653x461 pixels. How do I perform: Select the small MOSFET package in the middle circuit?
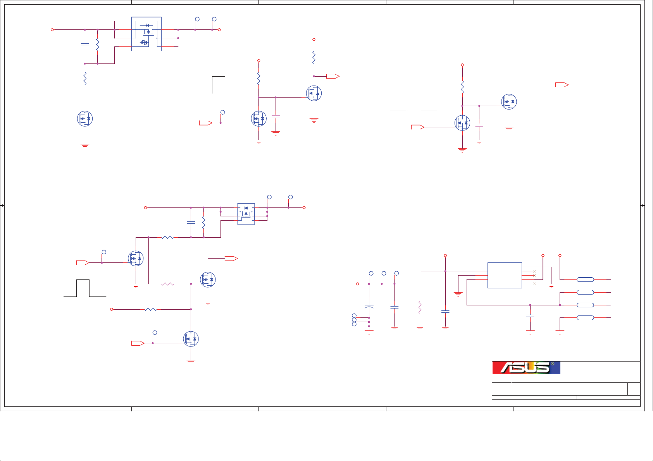pyautogui.click(x=246, y=214)
